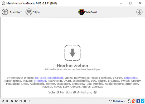Open the Facebook icon
145x104 pixels.
[x=138, y=101]
